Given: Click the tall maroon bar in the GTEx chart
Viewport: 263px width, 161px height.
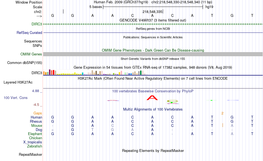Looking at the screenshot, I should pyautogui.click(x=50, y=72).
